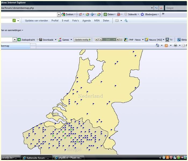Switch to phpBB.nl taskbar window
188x161 pixels.
68,158
